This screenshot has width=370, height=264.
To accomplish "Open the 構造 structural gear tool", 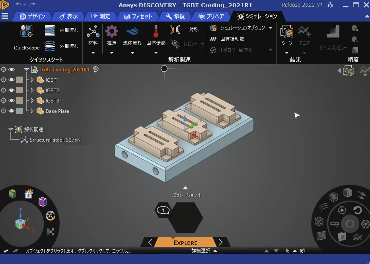I will (112, 31).
